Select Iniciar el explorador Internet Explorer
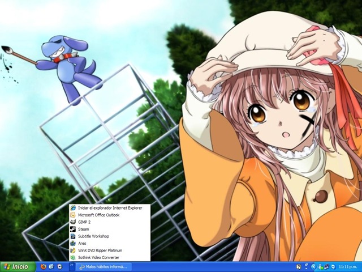The image size is (362, 272). [110, 208]
